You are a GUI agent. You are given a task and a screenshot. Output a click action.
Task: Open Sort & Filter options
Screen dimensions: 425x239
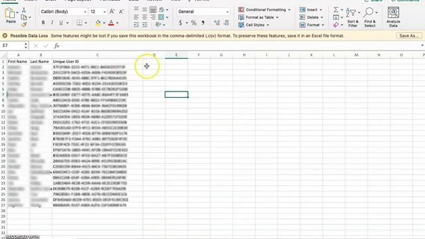[x=353, y=17]
